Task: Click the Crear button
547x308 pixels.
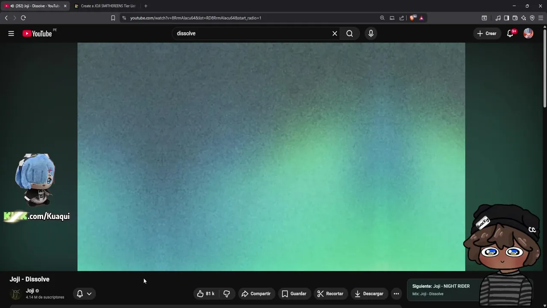Action: pyautogui.click(x=487, y=33)
